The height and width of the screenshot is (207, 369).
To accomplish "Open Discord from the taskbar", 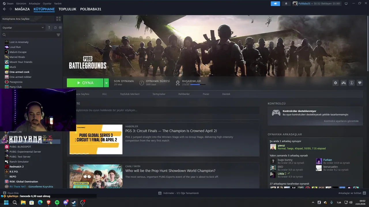I will (65, 202).
